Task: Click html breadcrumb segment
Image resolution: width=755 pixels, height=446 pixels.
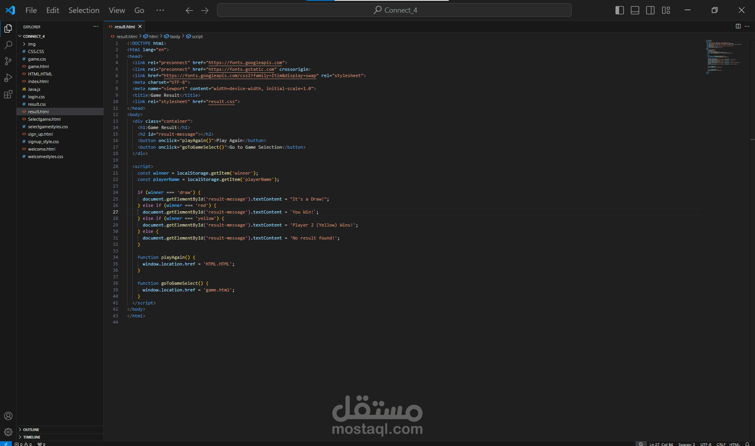Action: click(151, 37)
